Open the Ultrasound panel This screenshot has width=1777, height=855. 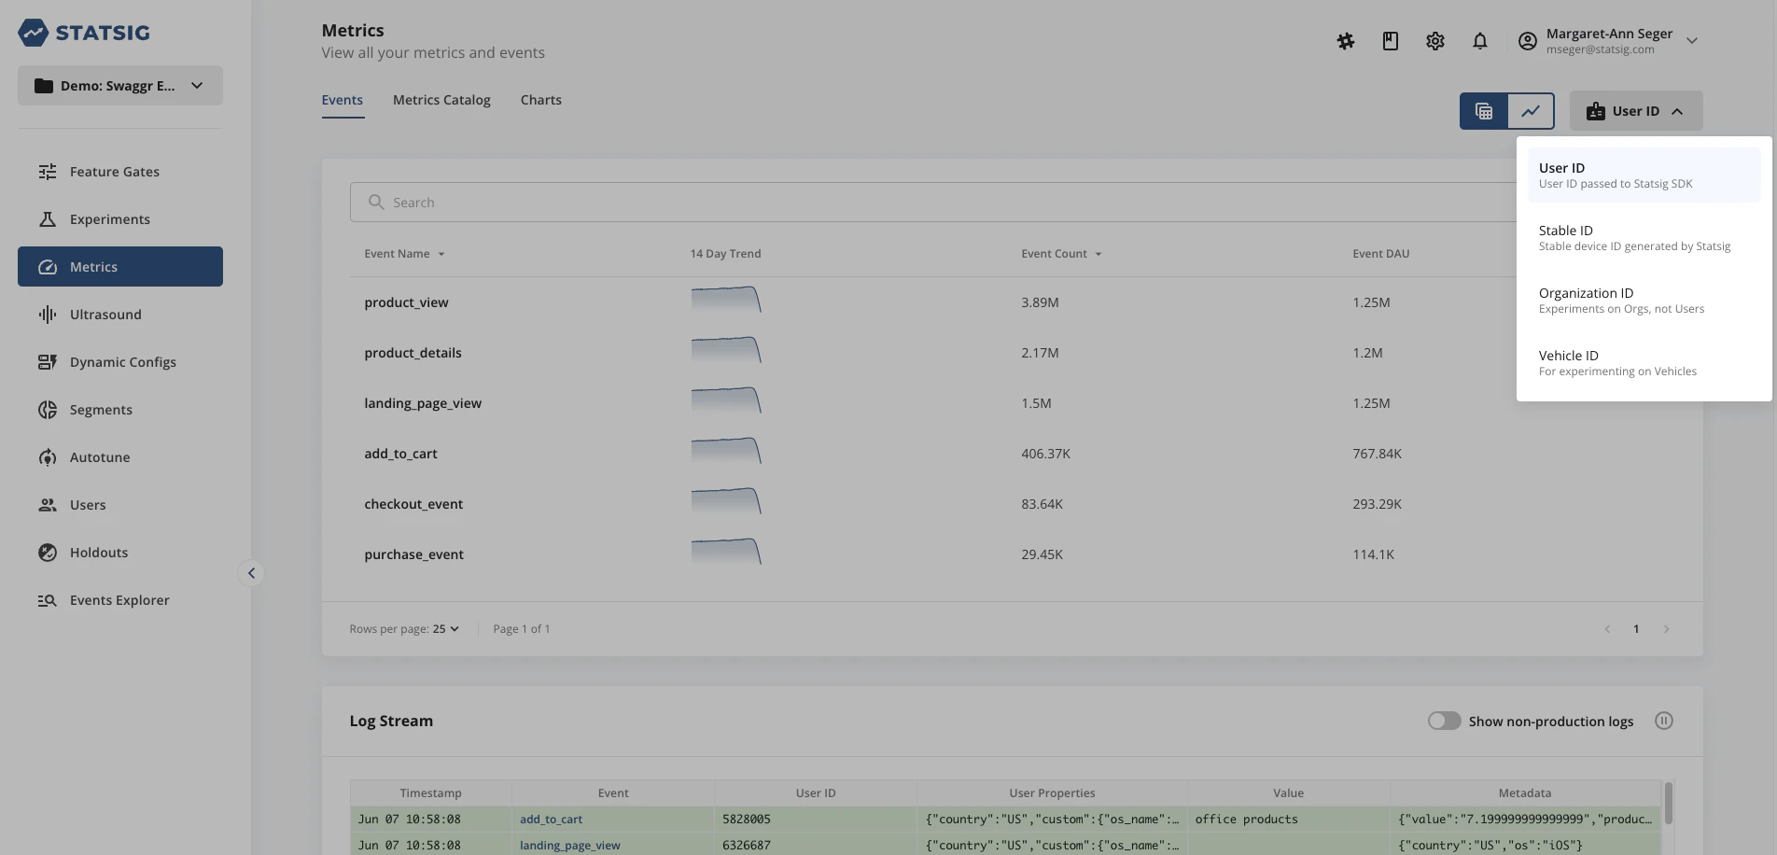coord(105,315)
